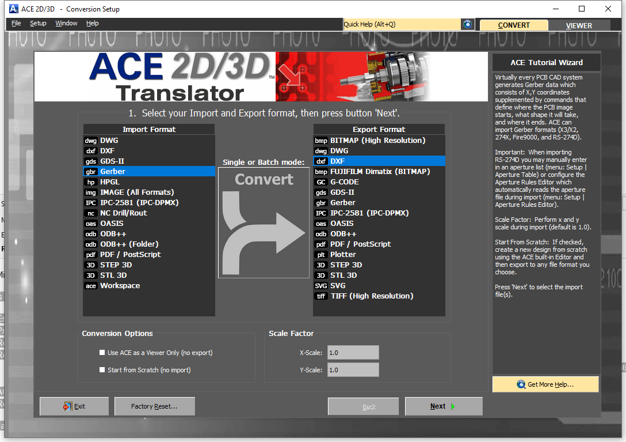
Task: Click bmp icon for BITMAP High Resolution
Action: pyautogui.click(x=321, y=141)
